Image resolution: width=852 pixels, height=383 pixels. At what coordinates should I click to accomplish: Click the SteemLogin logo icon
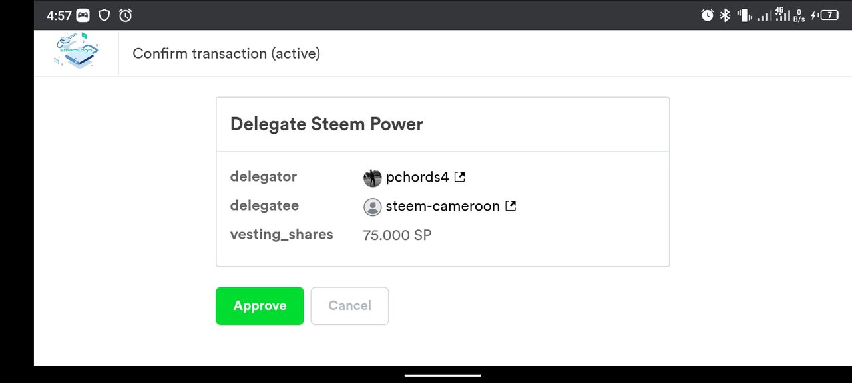[x=76, y=52]
